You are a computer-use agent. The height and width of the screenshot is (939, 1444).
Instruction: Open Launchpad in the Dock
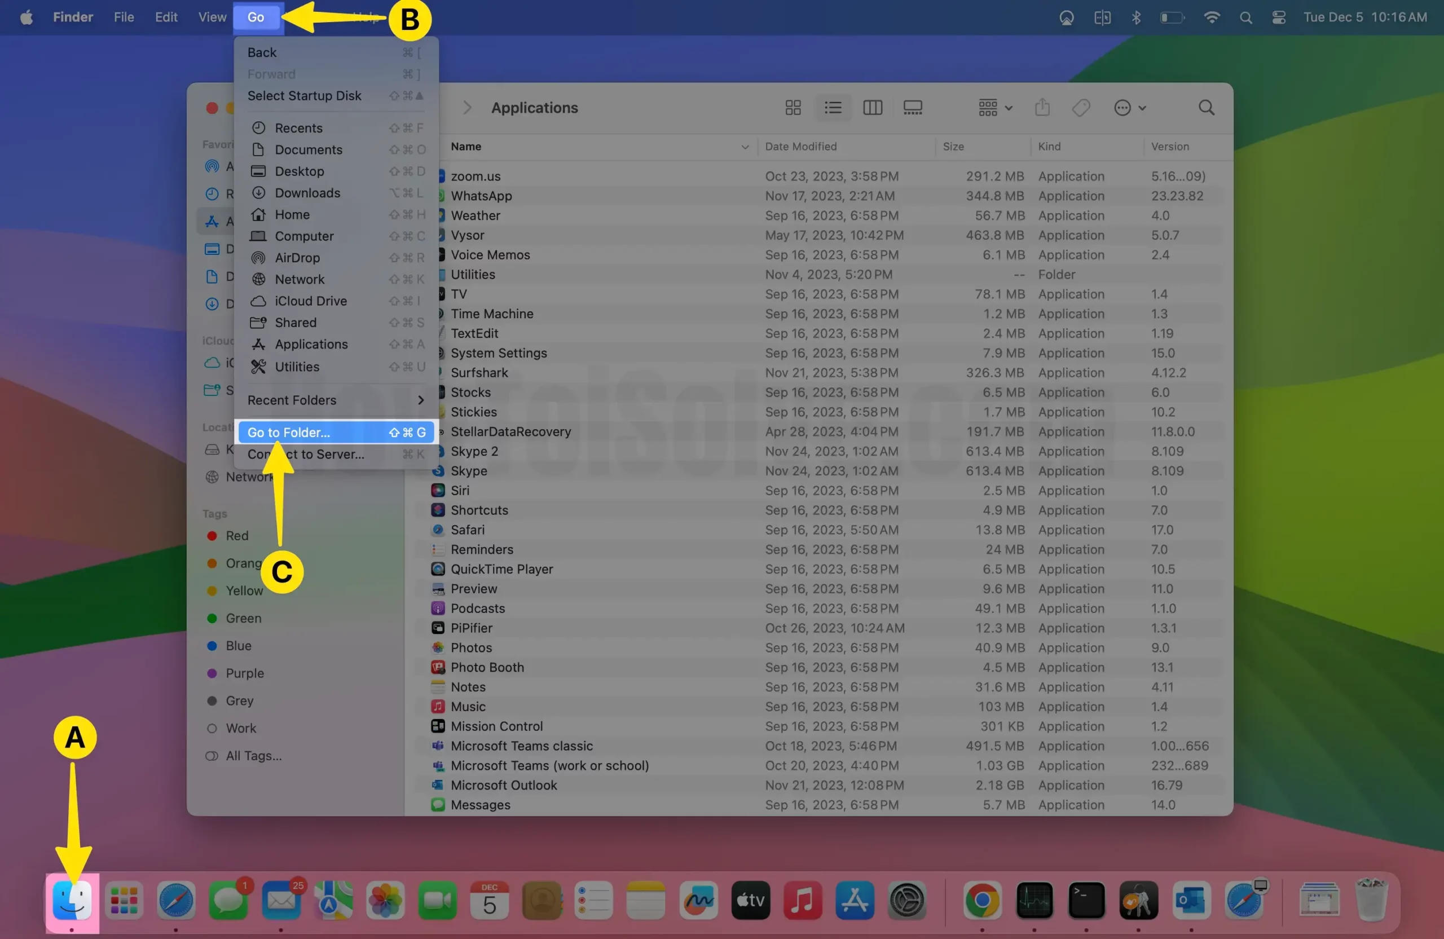[x=124, y=900]
